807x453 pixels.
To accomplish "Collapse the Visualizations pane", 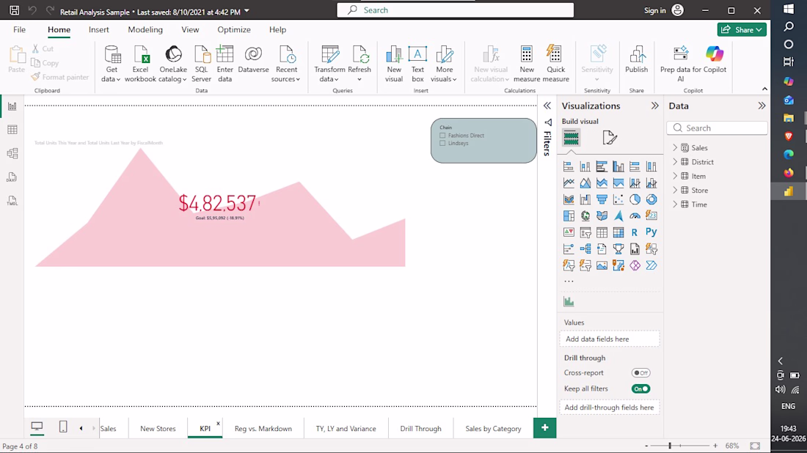I will [654, 106].
